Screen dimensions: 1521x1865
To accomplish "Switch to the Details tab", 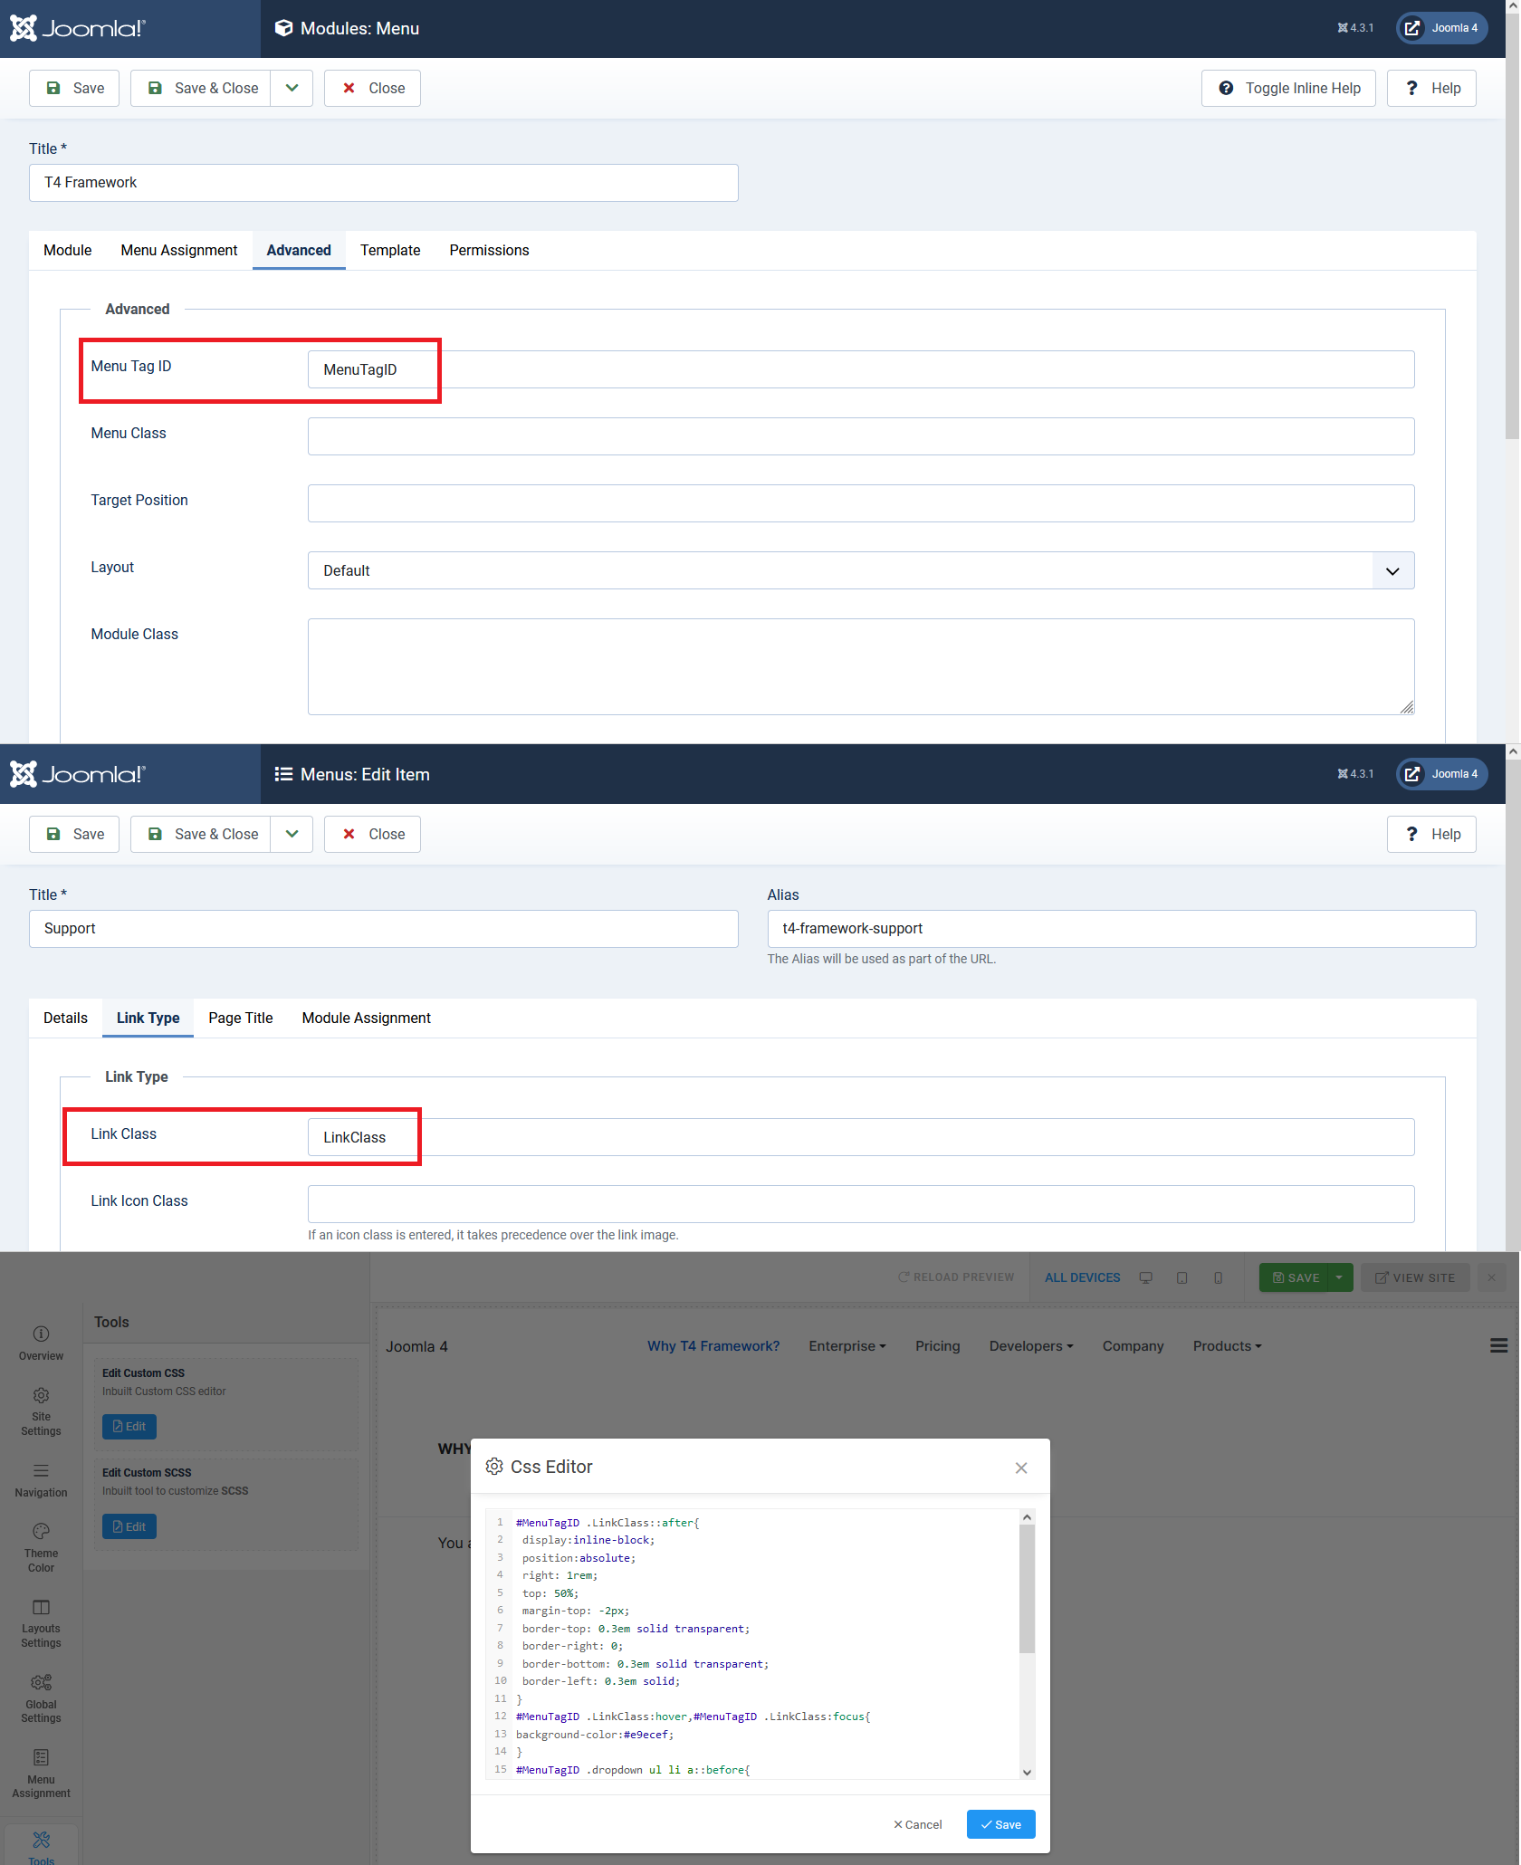I will [66, 1018].
